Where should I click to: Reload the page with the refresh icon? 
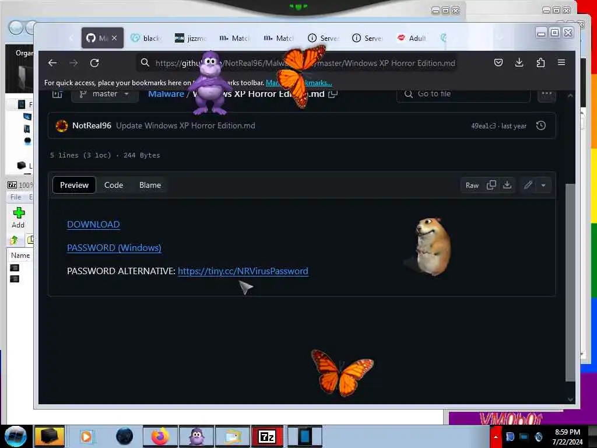(x=94, y=63)
